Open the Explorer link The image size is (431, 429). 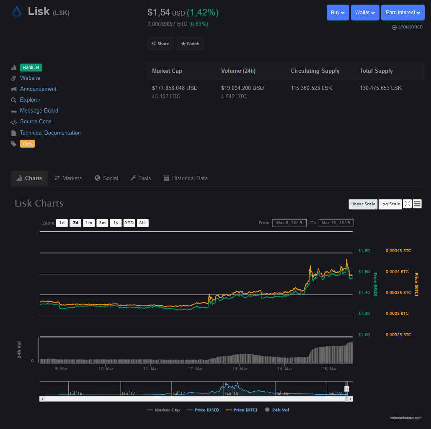click(30, 100)
